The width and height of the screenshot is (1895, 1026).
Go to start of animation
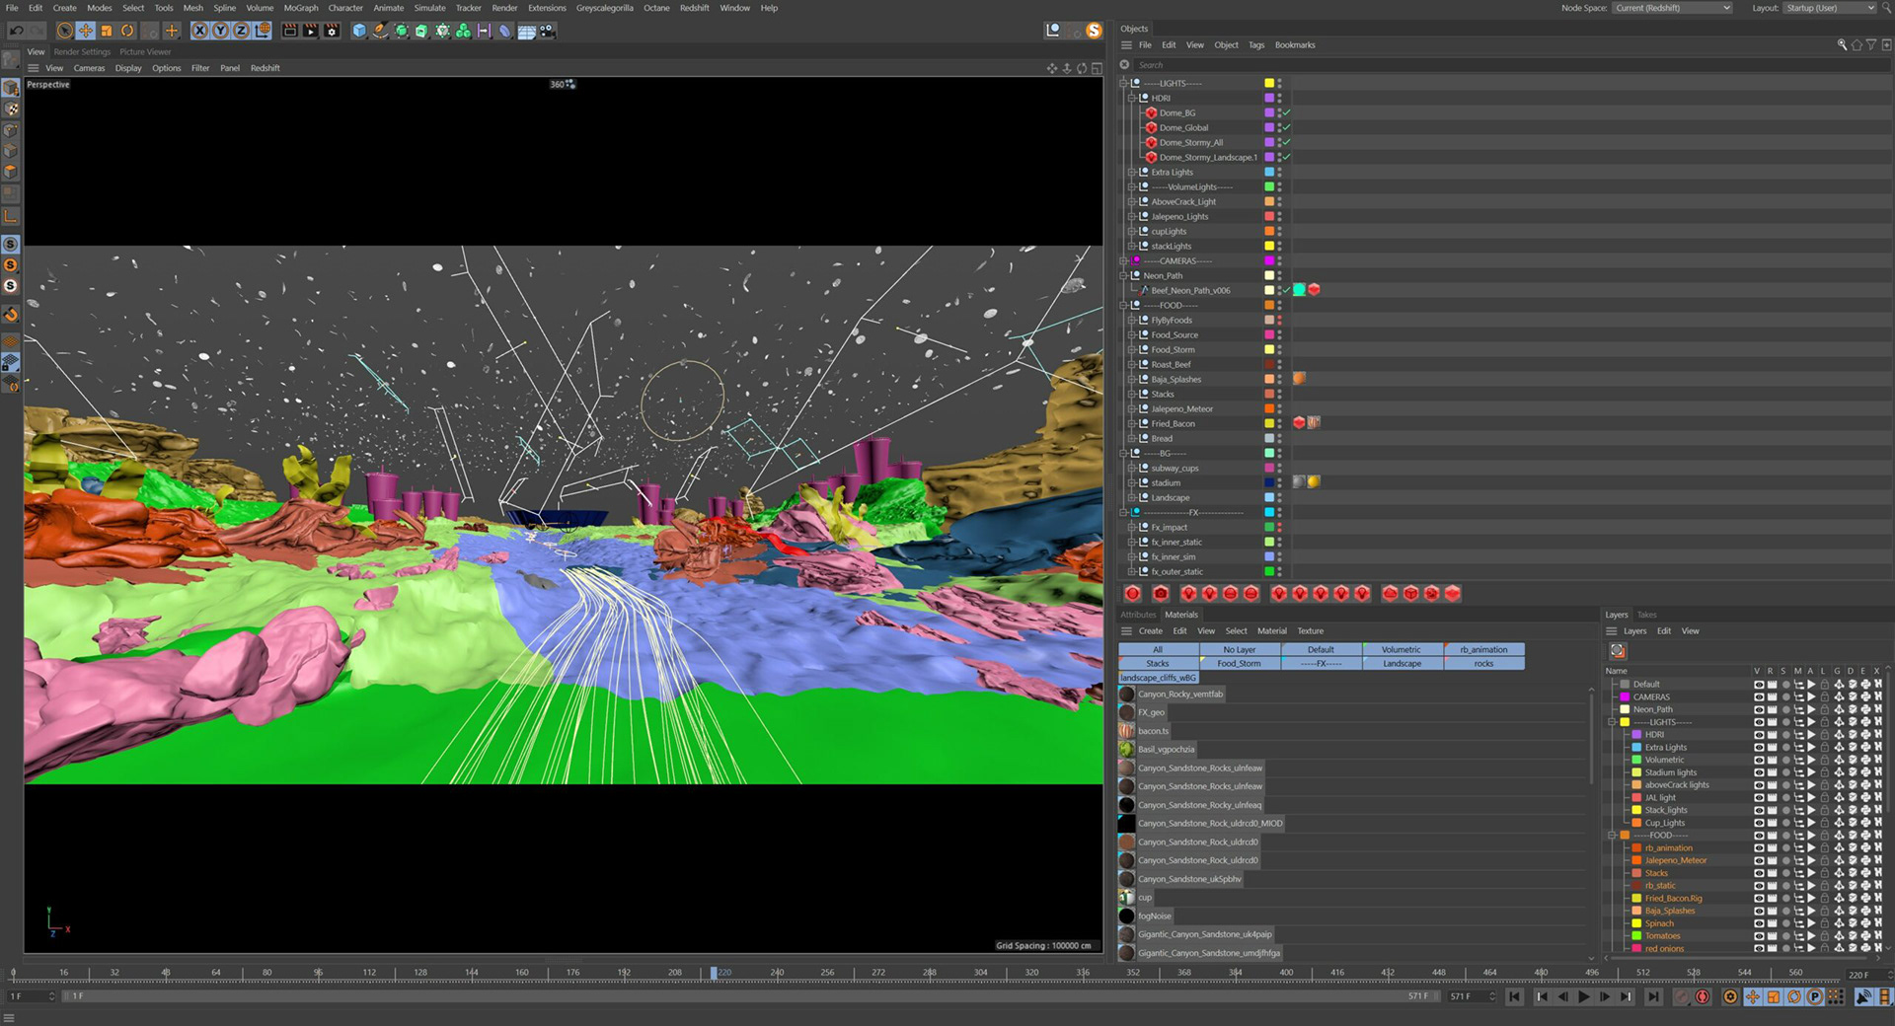click(1514, 996)
